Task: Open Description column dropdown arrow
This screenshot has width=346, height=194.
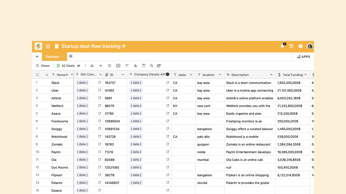Action: point(271,75)
